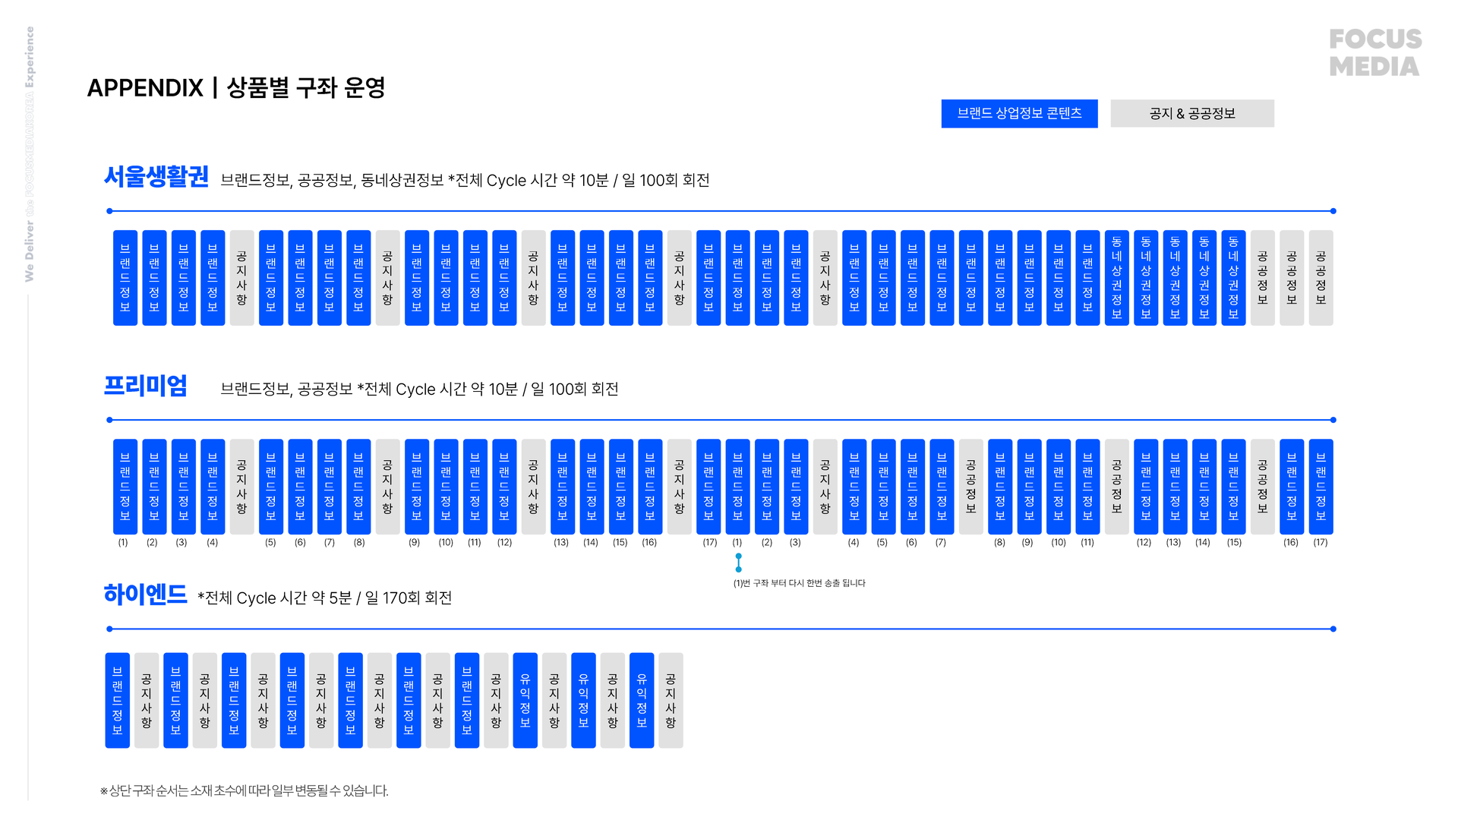Screen dimensions: 1458x820
Task: Click the left endpoint of 서울생활권 timeline line
Action: (109, 211)
